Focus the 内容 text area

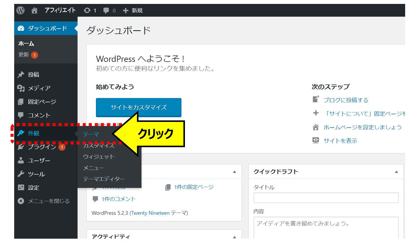pyautogui.click(x=326, y=228)
